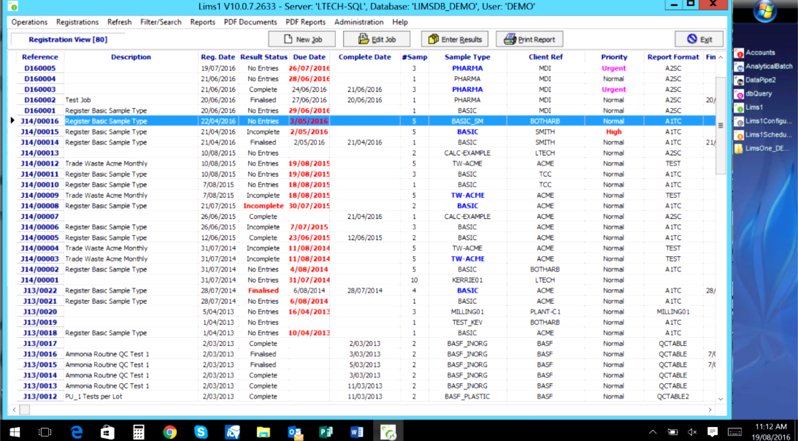798x441 pixels.
Task: Open the Registrations menu
Action: (77, 22)
